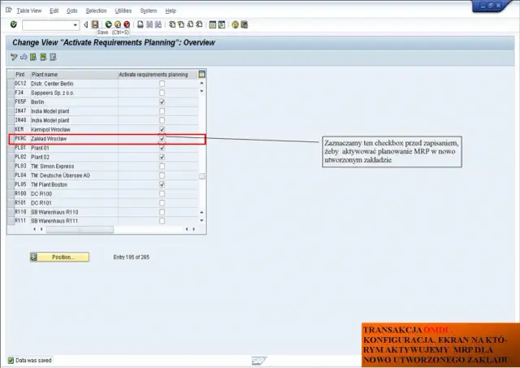Select row selector for Plant 01

tap(10, 148)
